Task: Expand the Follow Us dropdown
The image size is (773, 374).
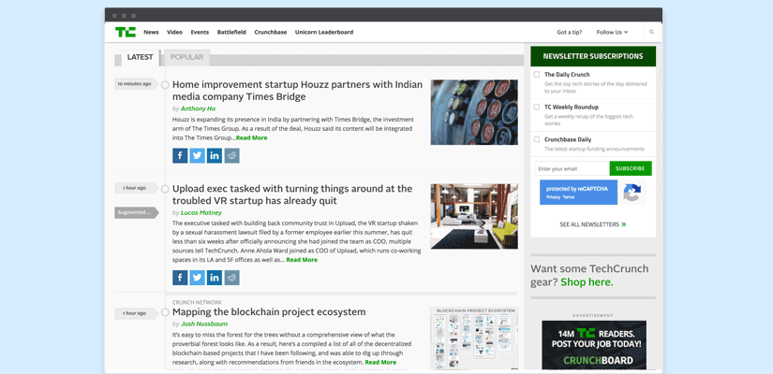Action: tap(612, 32)
